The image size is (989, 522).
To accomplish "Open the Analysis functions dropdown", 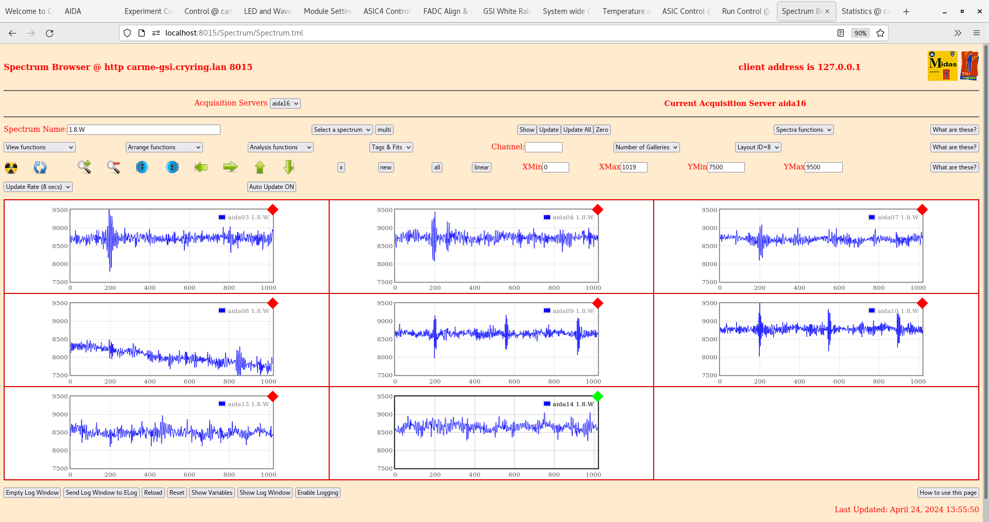I will click(280, 147).
